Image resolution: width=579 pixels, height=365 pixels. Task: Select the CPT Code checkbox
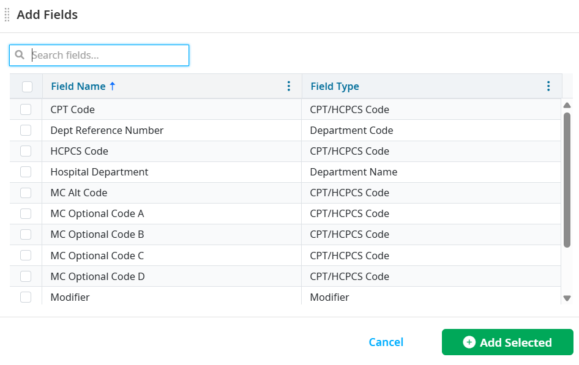26,109
